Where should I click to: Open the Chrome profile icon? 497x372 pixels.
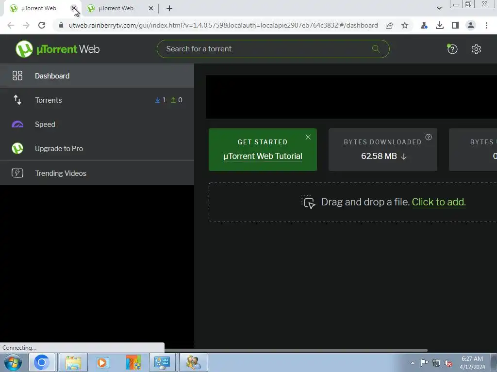(471, 25)
